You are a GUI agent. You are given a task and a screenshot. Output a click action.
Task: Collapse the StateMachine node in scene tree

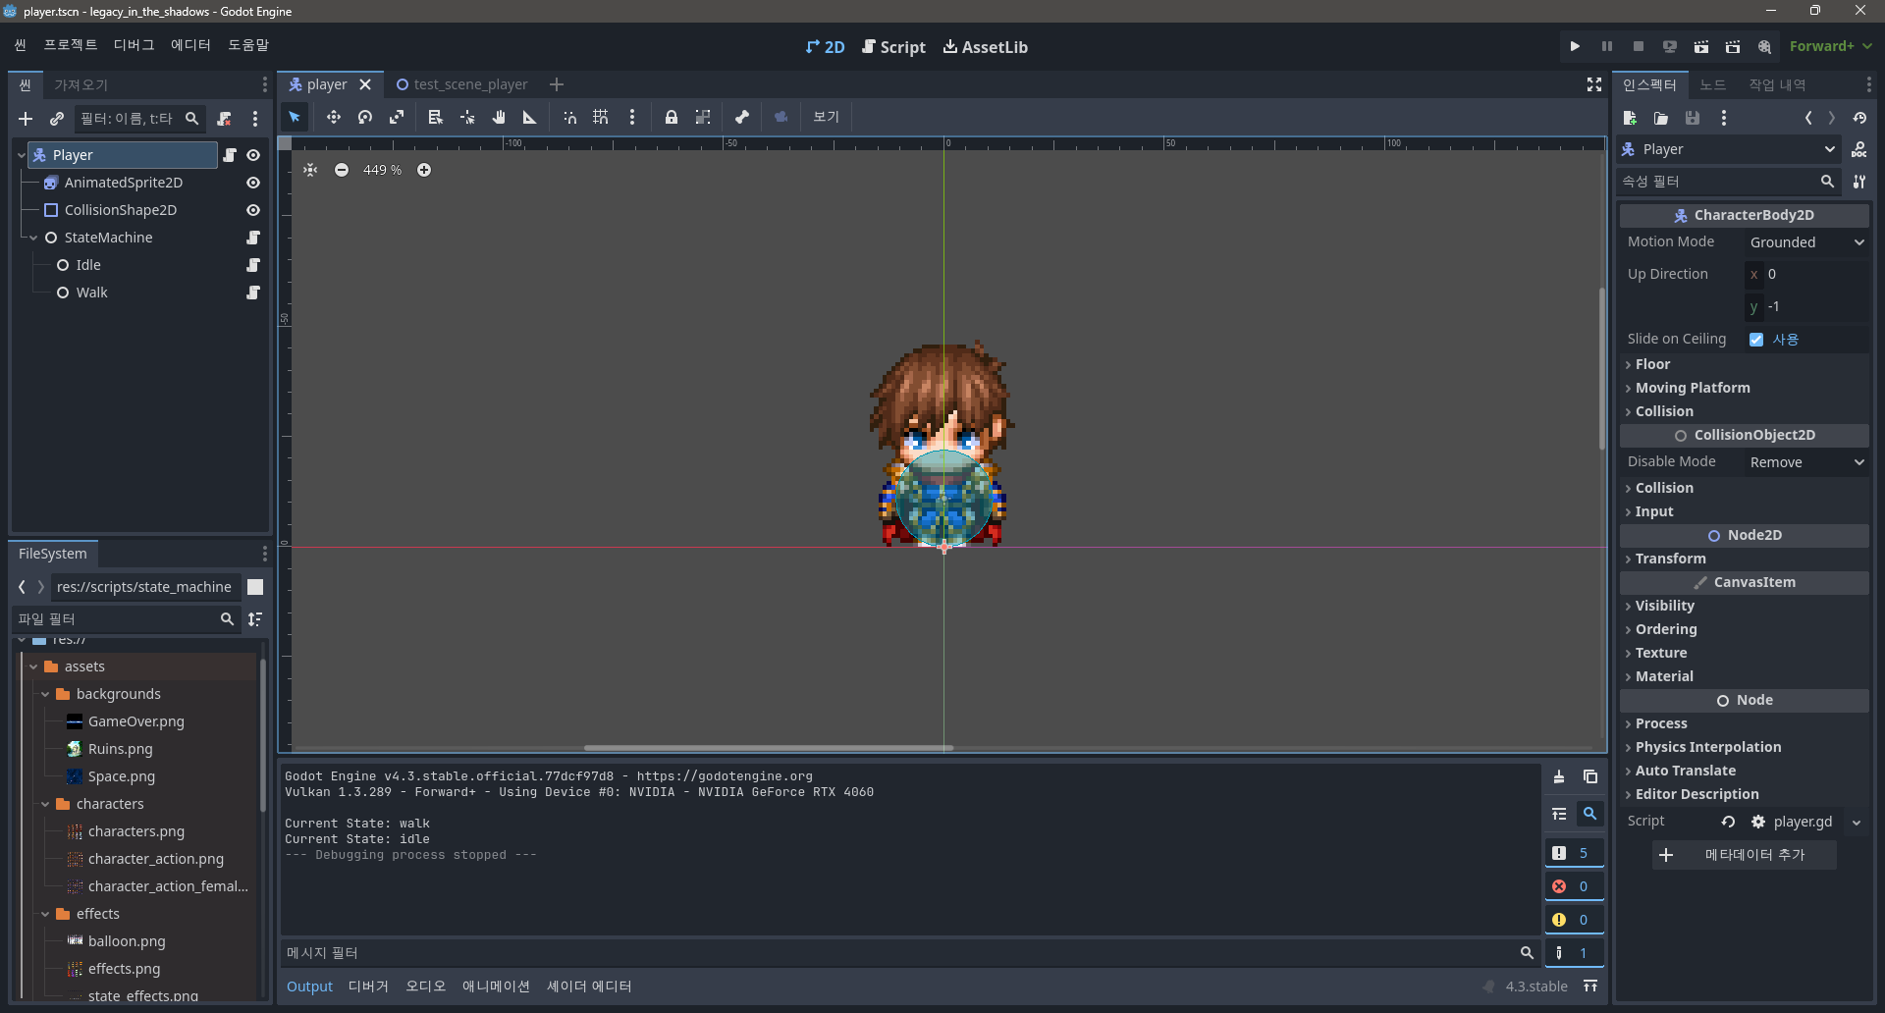pos(33,238)
